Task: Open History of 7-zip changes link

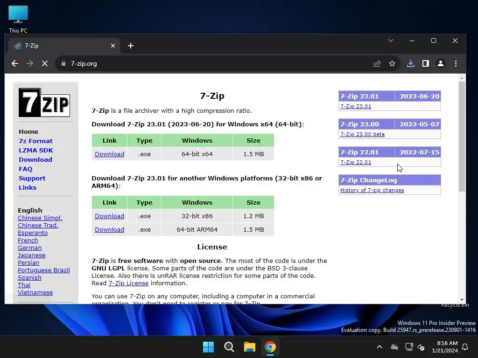Action: click(372, 190)
